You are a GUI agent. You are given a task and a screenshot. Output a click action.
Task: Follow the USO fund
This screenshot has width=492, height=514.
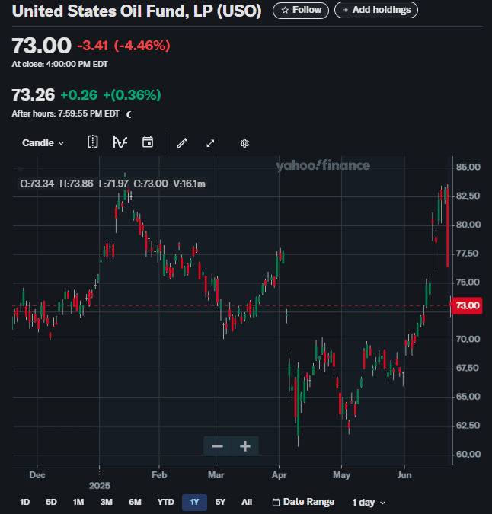(x=301, y=10)
